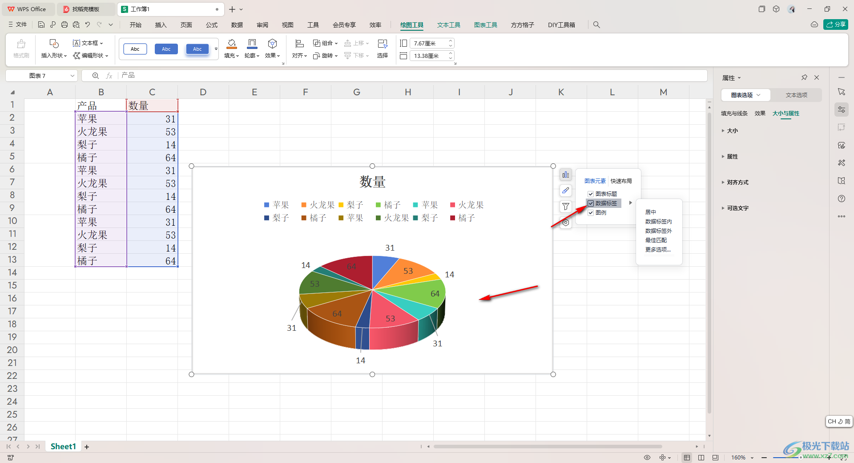
Task: Choose 数据标签外 option
Action: [x=659, y=231]
